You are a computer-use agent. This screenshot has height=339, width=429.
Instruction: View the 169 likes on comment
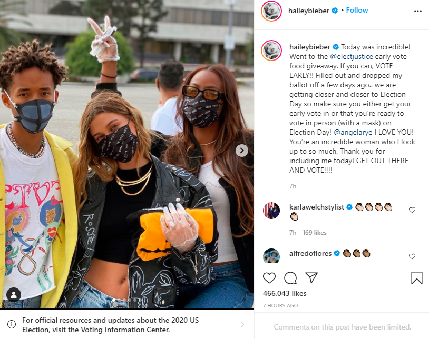pyautogui.click(x=314, y=233)
